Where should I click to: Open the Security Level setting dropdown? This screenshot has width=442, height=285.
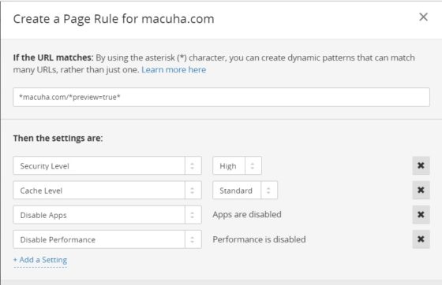pyautogui.click(x=107, y=166)
